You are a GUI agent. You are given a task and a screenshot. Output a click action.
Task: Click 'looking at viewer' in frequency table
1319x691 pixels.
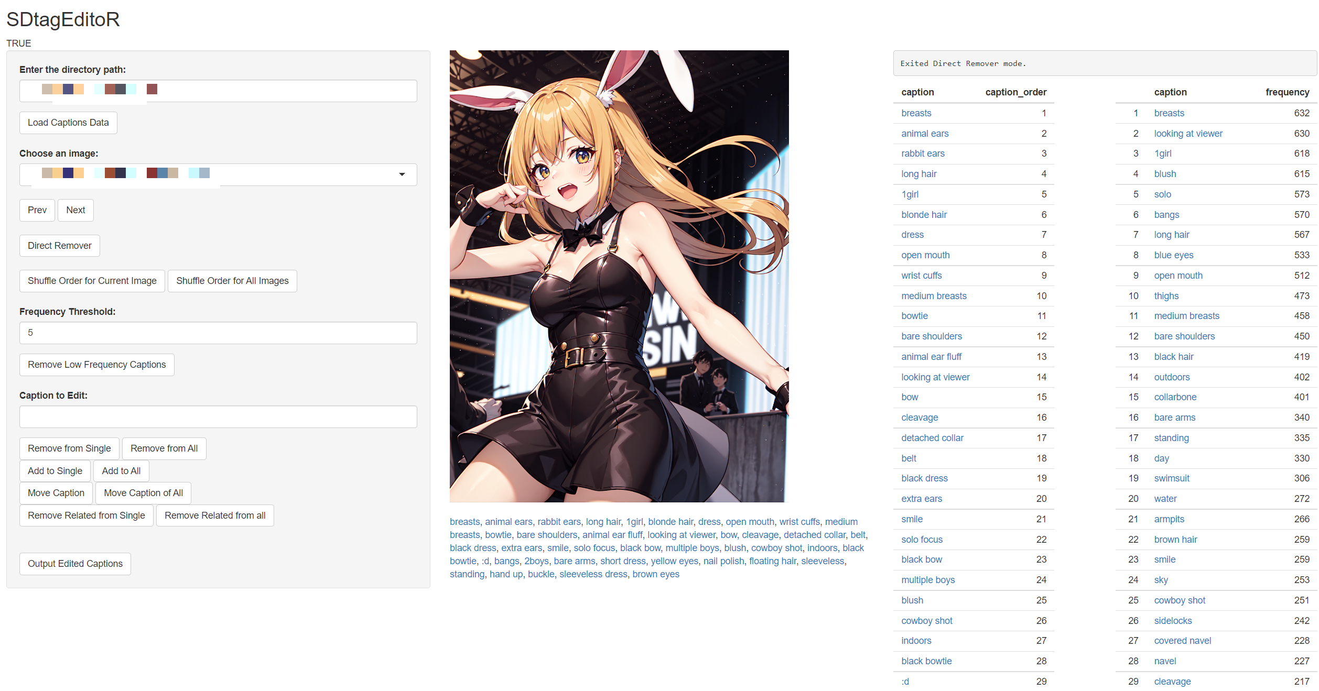[1188, 134]
